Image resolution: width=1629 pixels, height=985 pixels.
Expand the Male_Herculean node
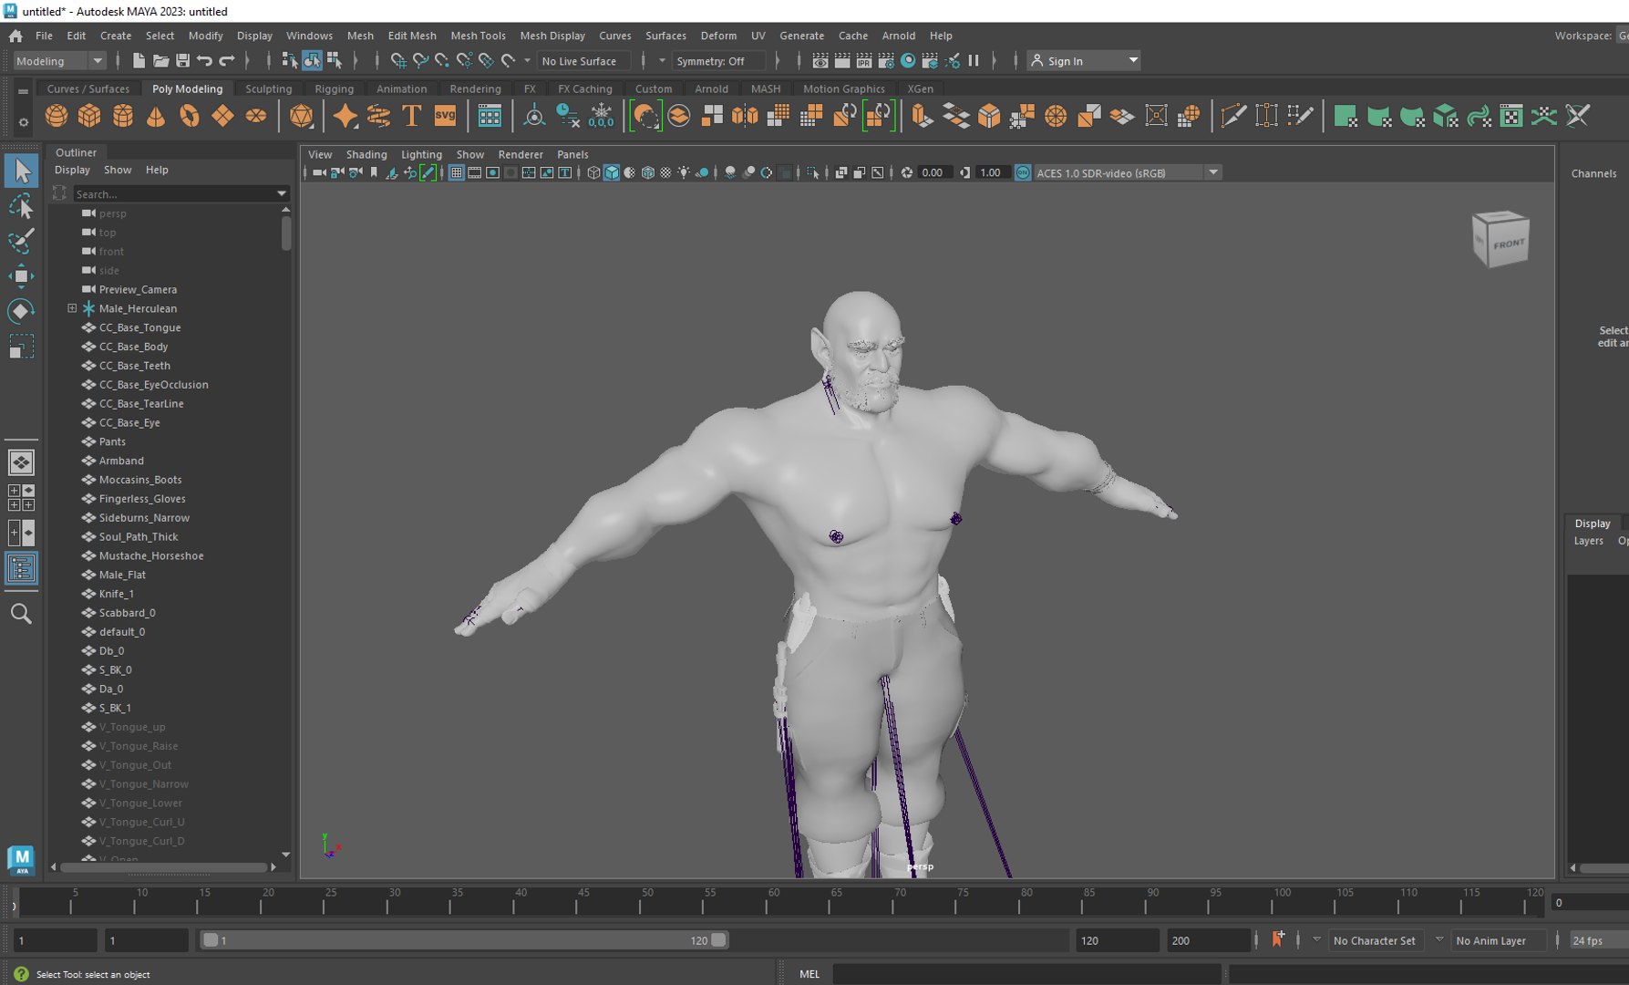tap(72, 308)
